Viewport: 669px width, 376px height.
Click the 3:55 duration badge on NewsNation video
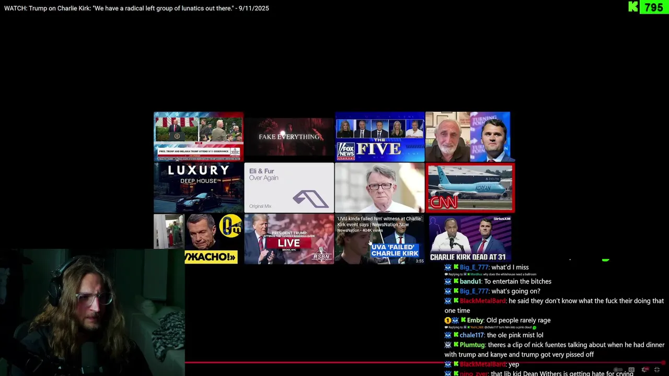[x=419, y=261]
